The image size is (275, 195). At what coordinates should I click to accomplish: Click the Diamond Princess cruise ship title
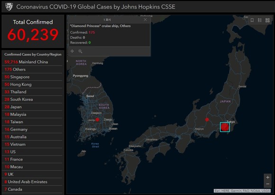(100, 26)
